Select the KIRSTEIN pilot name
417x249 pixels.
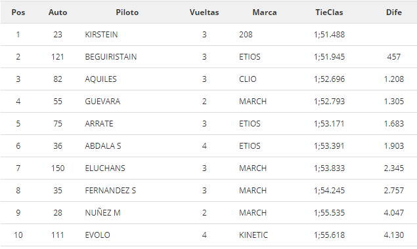click(101, 35)
